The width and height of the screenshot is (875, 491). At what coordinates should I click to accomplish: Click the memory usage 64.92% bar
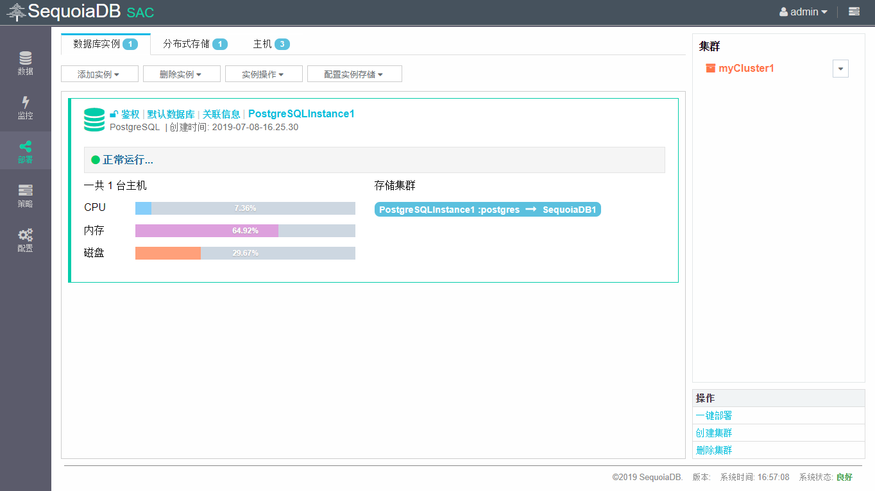245,231
